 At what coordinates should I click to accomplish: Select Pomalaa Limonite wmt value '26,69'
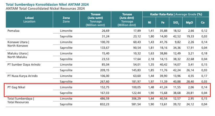pyautogui.click(x=105, y=31)
